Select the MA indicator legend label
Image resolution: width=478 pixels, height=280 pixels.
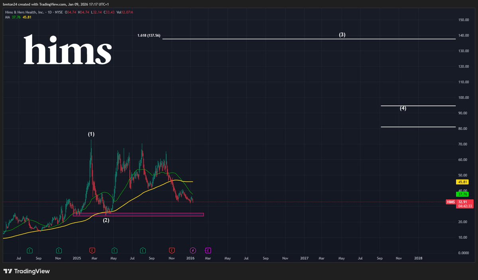[8, 17]
